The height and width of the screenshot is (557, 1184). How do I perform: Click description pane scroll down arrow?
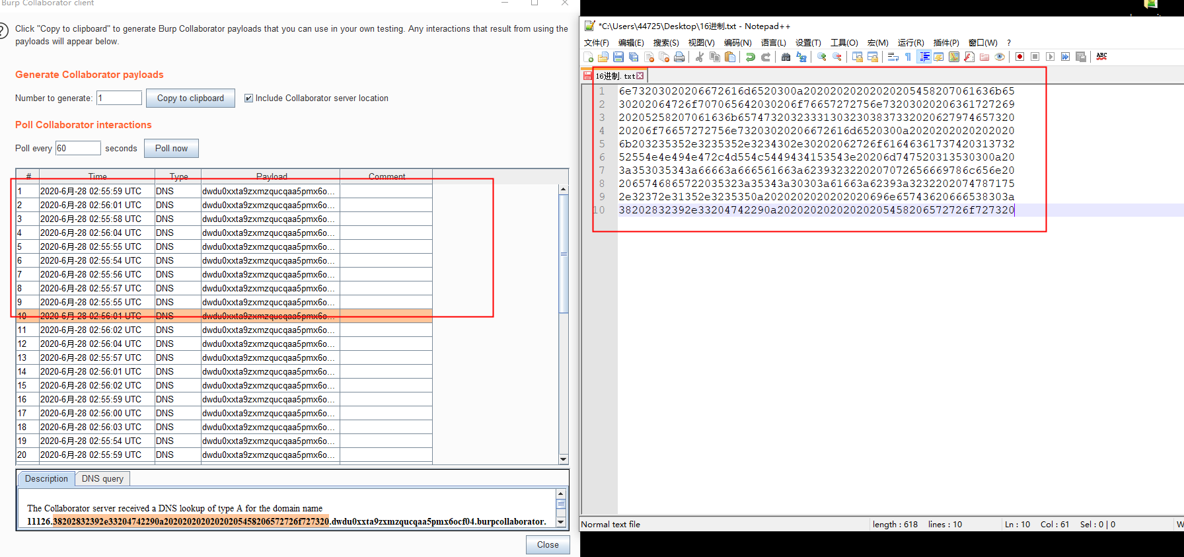click(561, 522)
